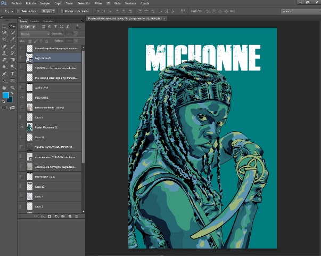Select the Rectangular Marquee tool

coord(4,26)
